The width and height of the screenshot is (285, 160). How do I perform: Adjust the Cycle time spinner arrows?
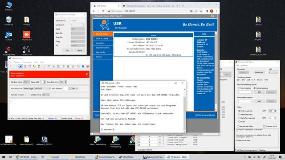tap(276, 111)
